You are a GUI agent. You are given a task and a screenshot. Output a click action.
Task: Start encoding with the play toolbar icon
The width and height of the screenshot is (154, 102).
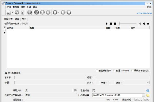55,12
